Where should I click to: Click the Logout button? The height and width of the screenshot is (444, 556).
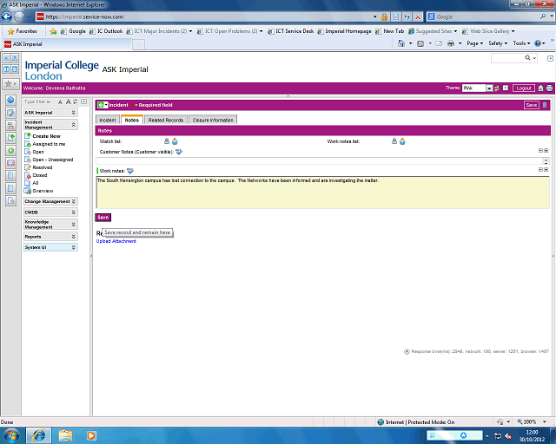click(523, 88)
